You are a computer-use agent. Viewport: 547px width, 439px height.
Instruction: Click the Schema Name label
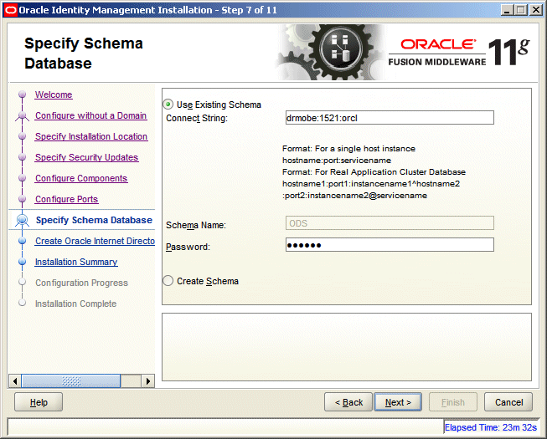point(196,225)
